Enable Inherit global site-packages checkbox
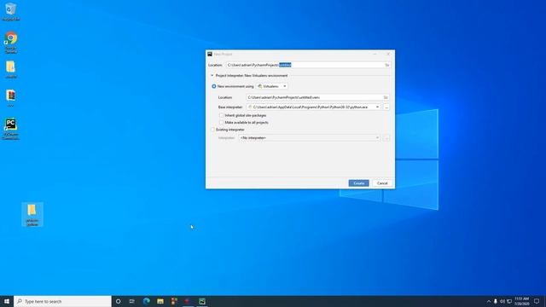Screen dimensions: 546x307 pos(221,115)
